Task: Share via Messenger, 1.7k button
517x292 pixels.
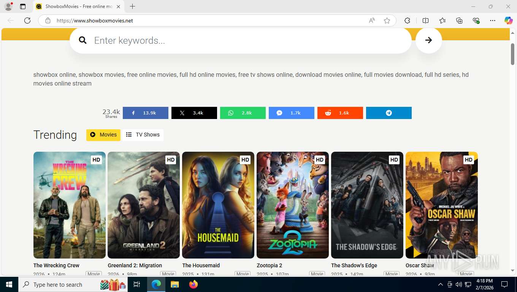Action: 291,113
